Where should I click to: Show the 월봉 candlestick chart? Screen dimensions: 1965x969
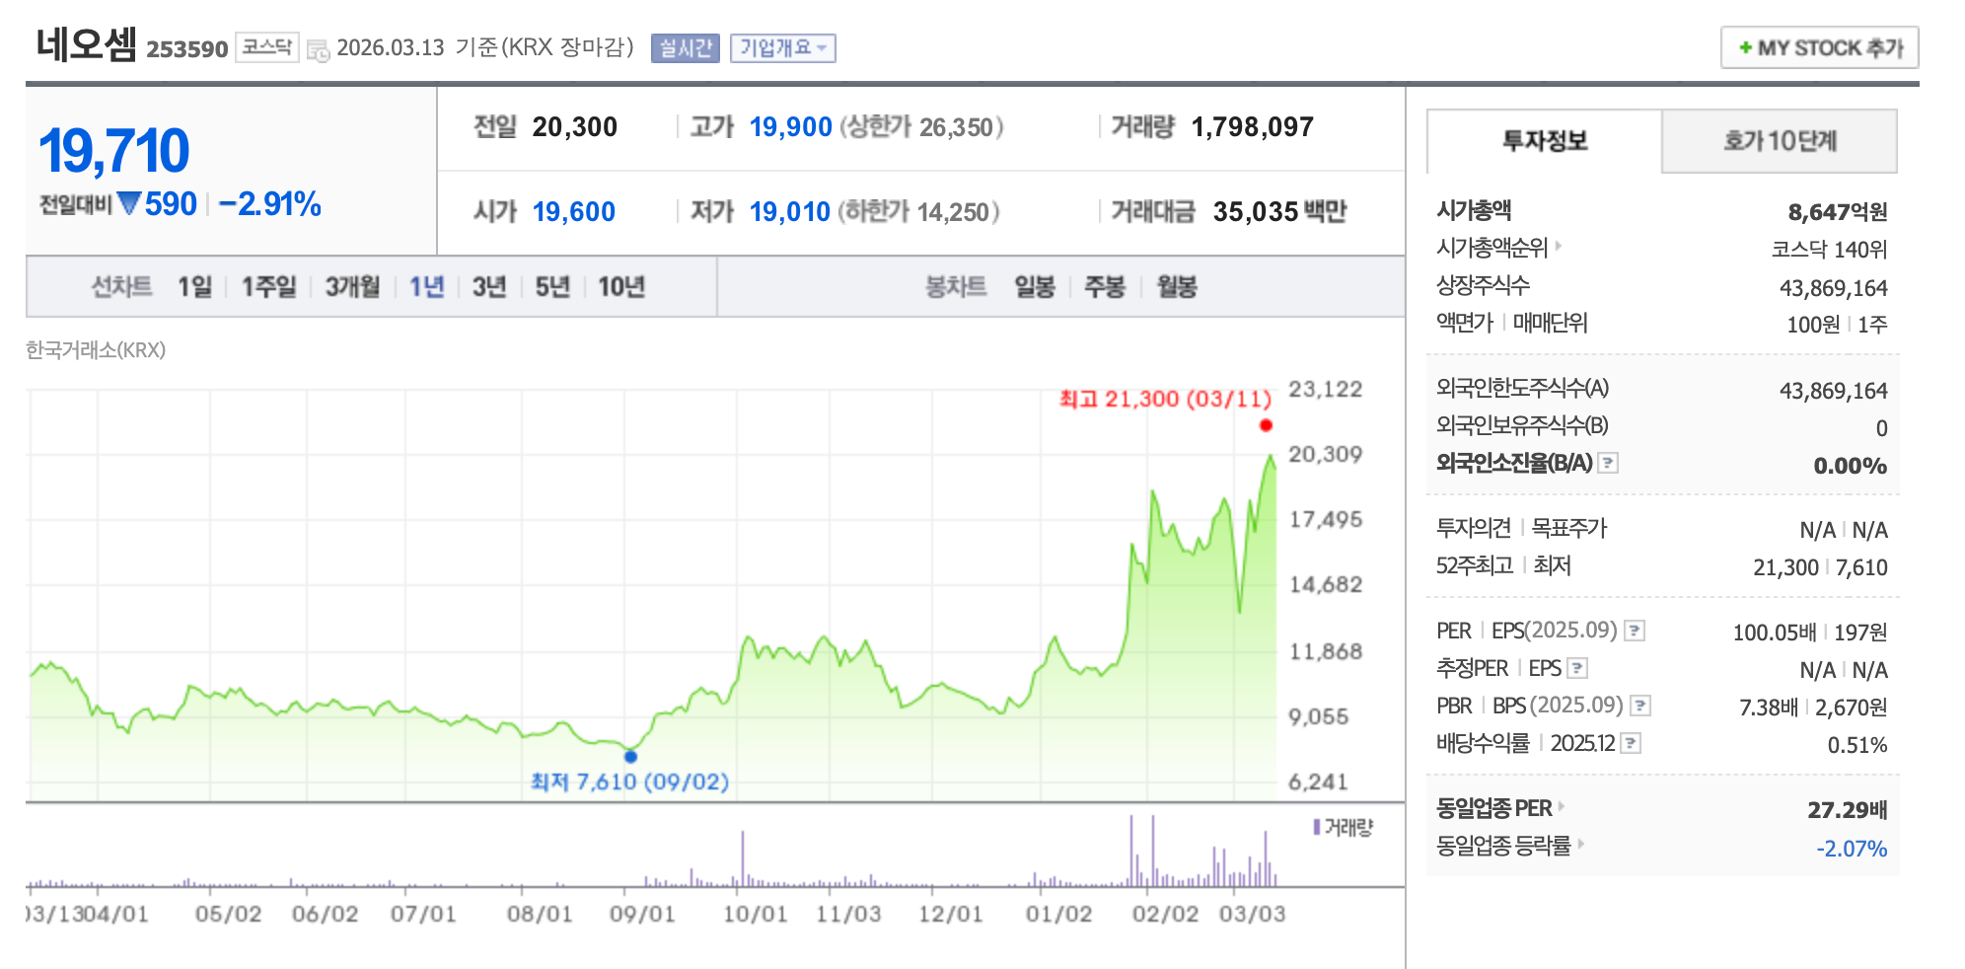1177,287
